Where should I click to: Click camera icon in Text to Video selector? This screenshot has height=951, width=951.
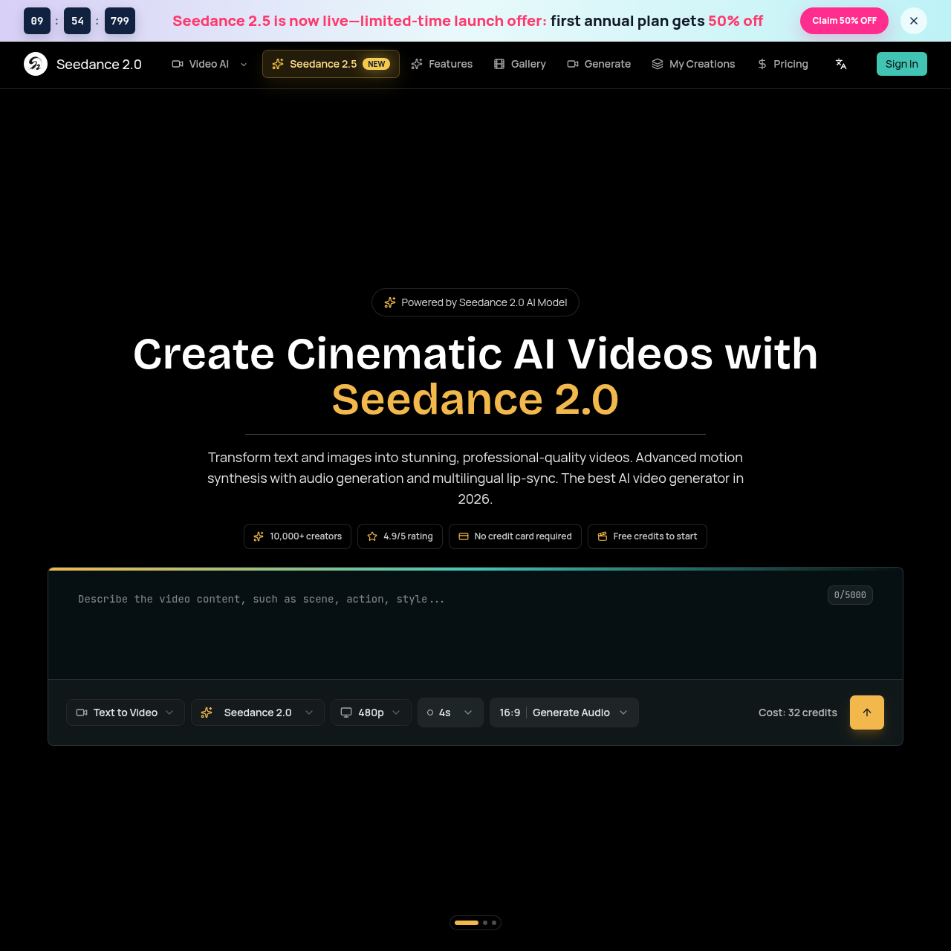click(82, 713)
